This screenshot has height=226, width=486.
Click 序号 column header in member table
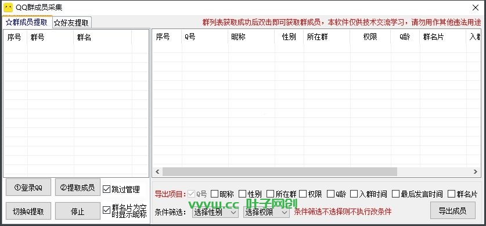[167, 37]
